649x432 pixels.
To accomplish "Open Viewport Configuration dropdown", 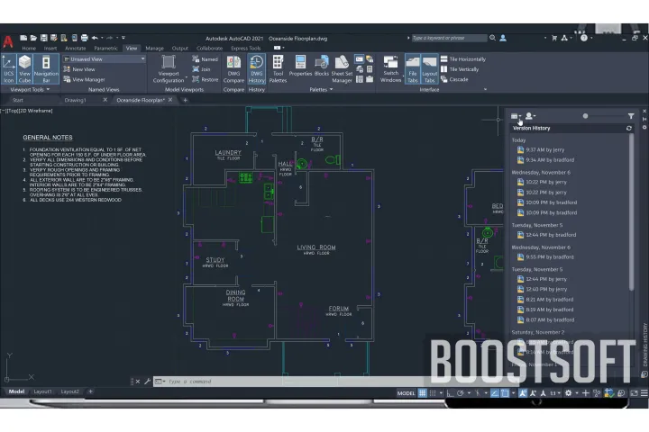I will (x=170, y=69).
